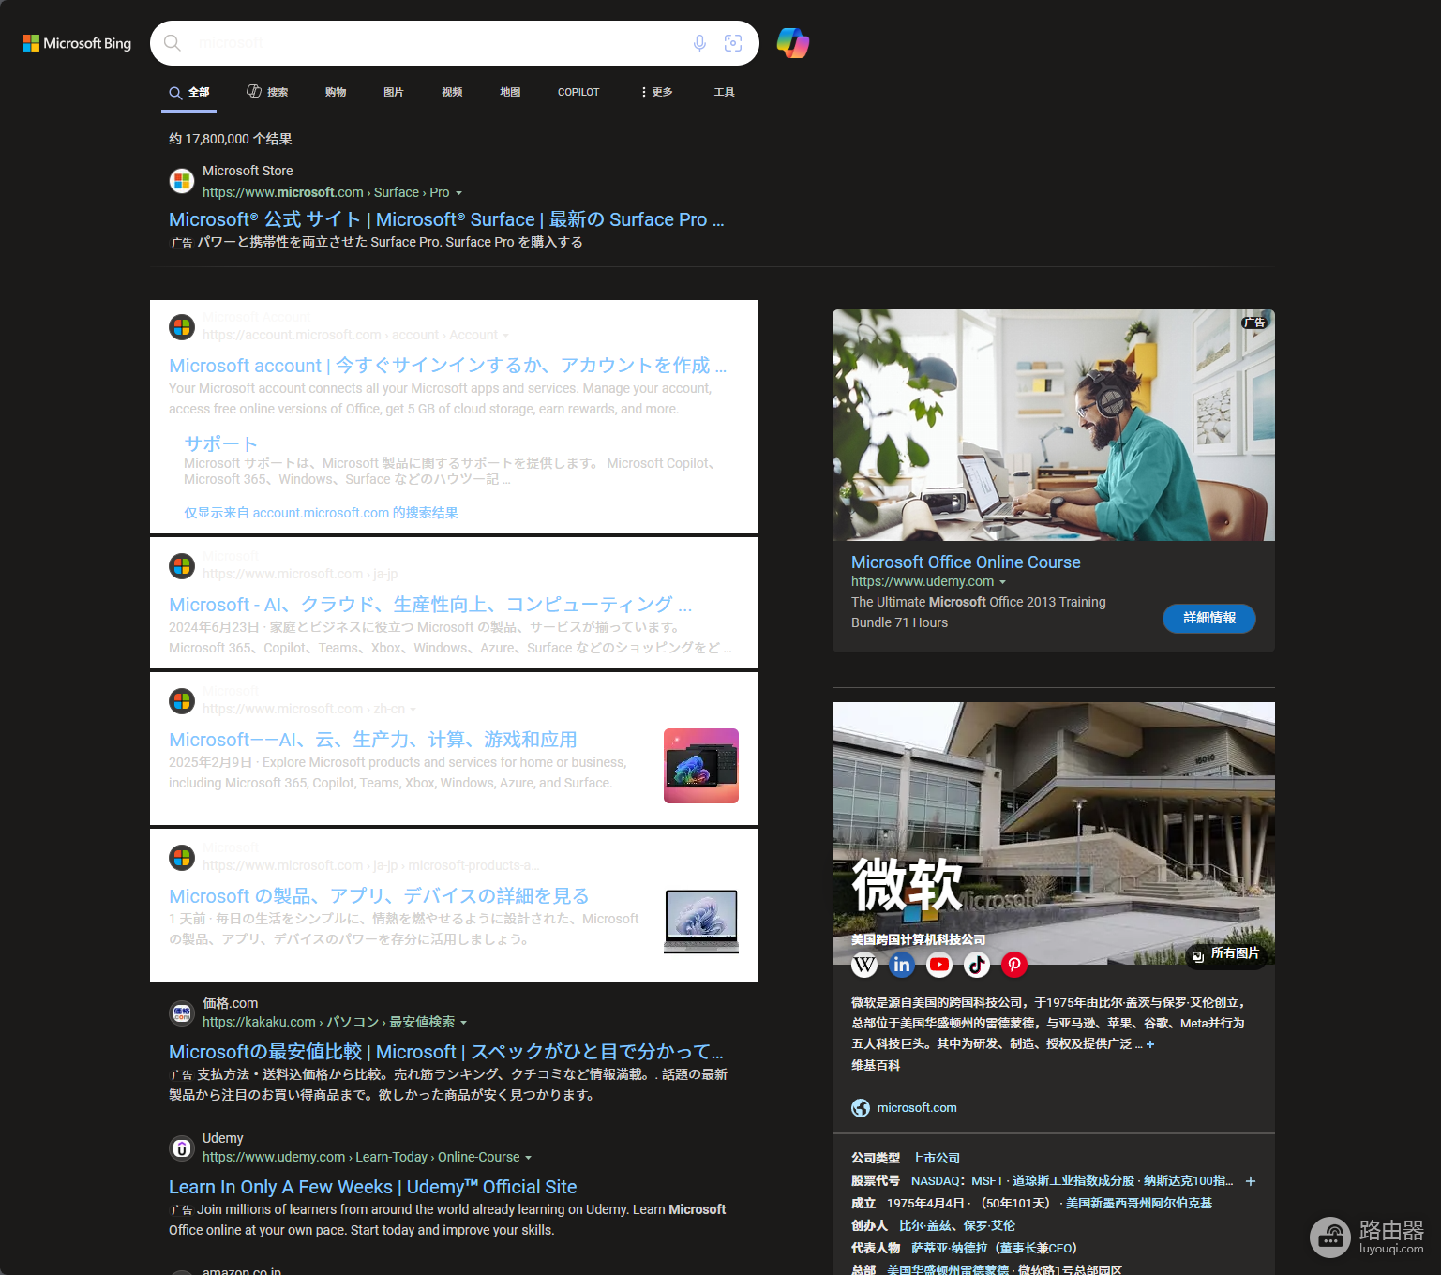Click the globe icon beside microsoft.com
1441x1275 pixels.
coord(861,1108)
